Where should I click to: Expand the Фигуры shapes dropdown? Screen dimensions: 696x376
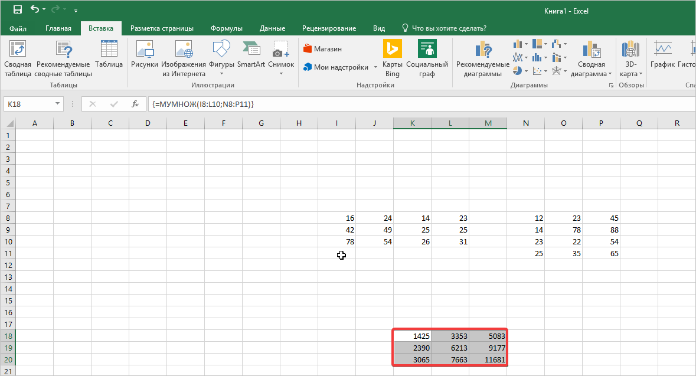[221, 74]
